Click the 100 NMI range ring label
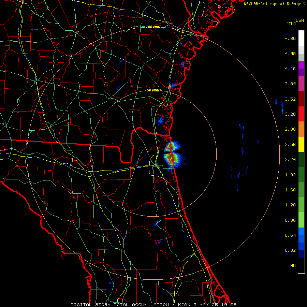This screenshot has width=307, height=307. [153, 27]
